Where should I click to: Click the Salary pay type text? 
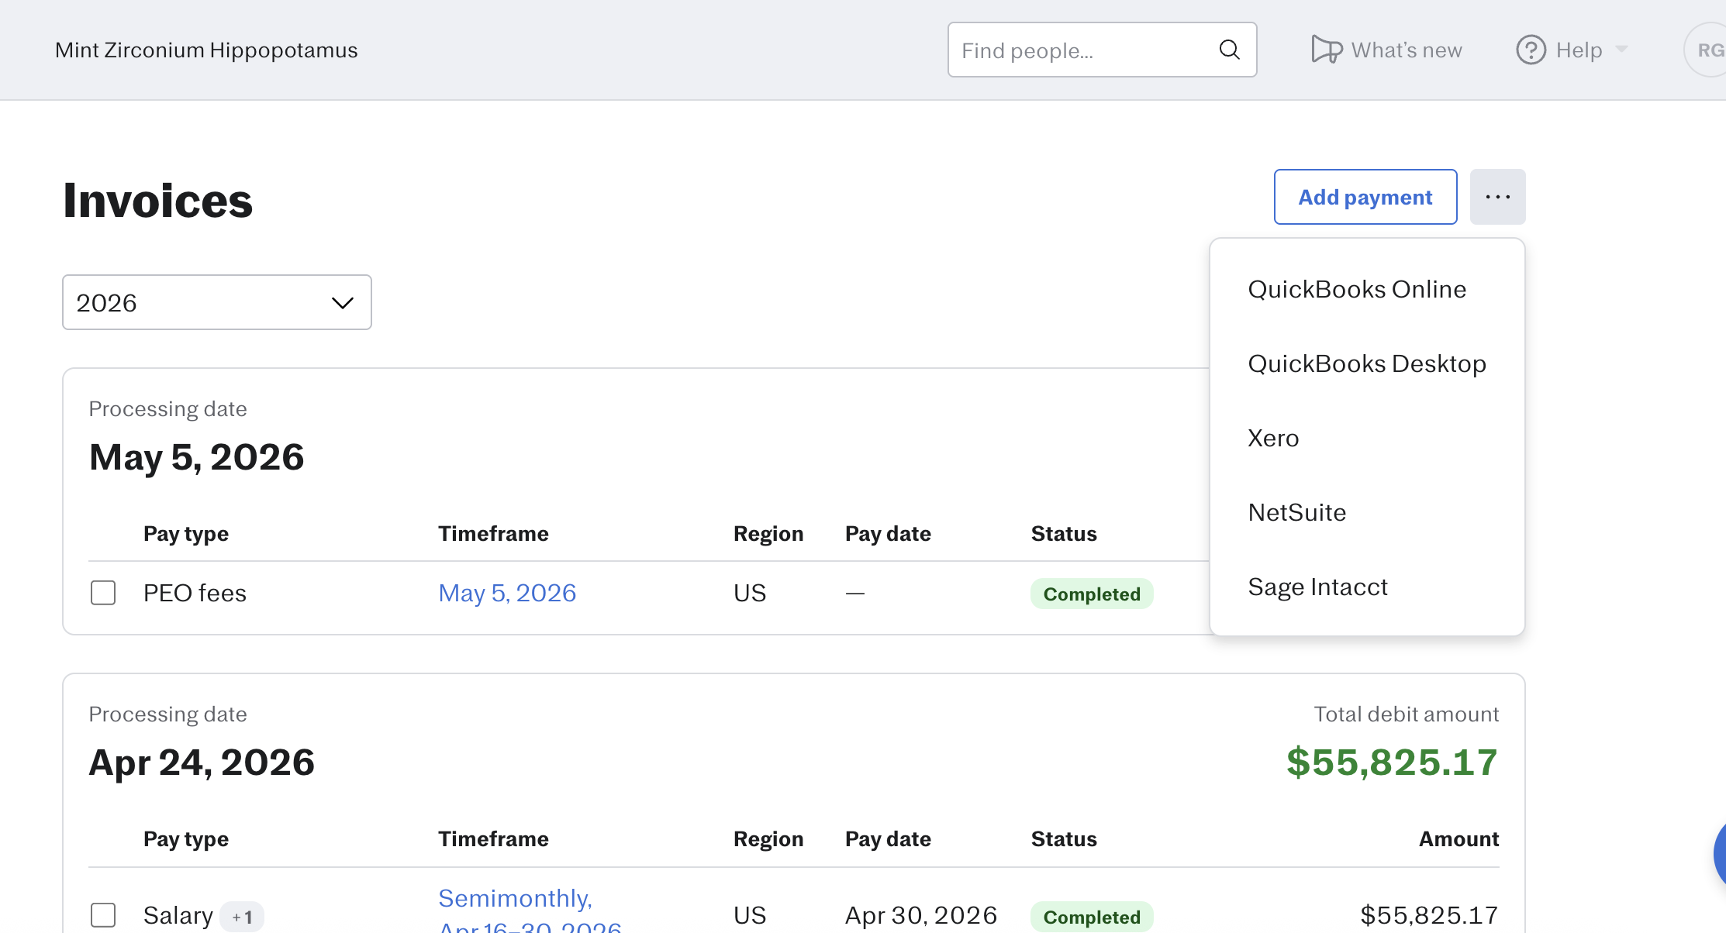click(x=178, y=915)
